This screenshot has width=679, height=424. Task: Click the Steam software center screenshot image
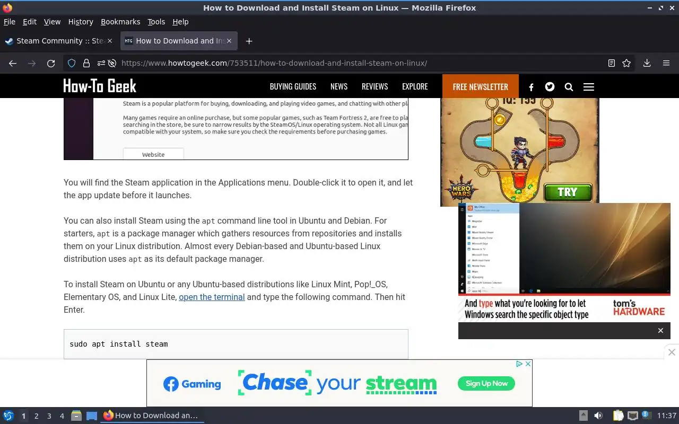(236, 129)
